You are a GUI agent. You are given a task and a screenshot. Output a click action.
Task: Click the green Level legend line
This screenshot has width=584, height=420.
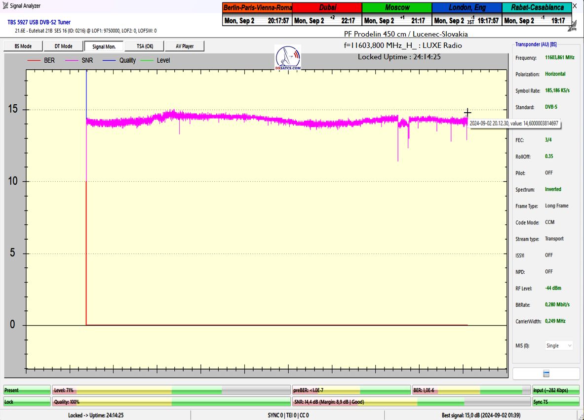click(x=147, y=60)
